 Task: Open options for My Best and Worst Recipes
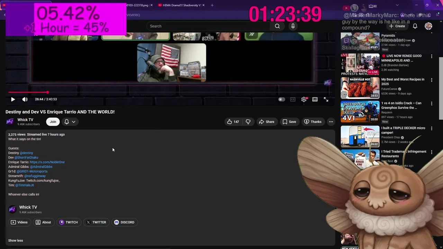(x=432, y=80)
